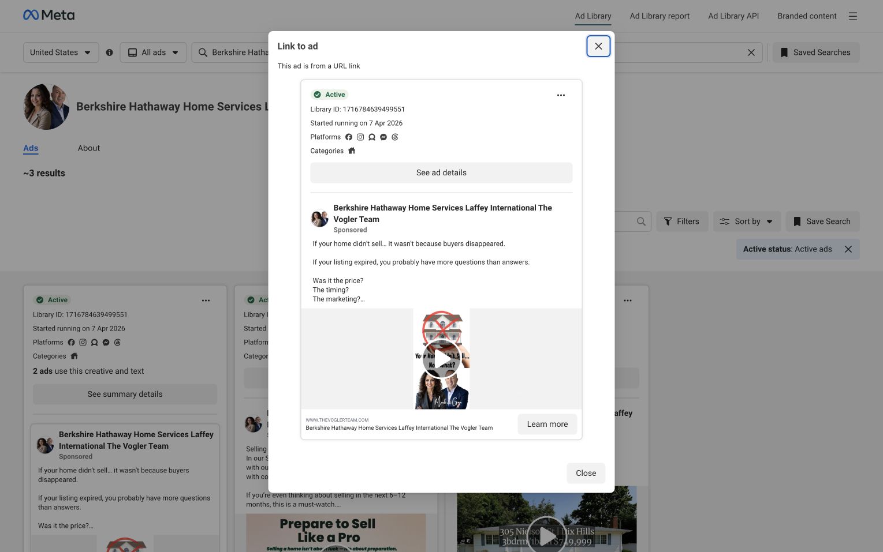This screenshot has height=552, width=883.
Task: Play the video in the dialog ad
Action: (x=441, y=359)
